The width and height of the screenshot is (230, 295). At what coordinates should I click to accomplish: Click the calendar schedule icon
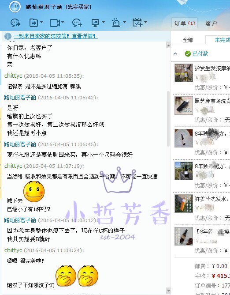pyautogui.click(x=137, y=23)
